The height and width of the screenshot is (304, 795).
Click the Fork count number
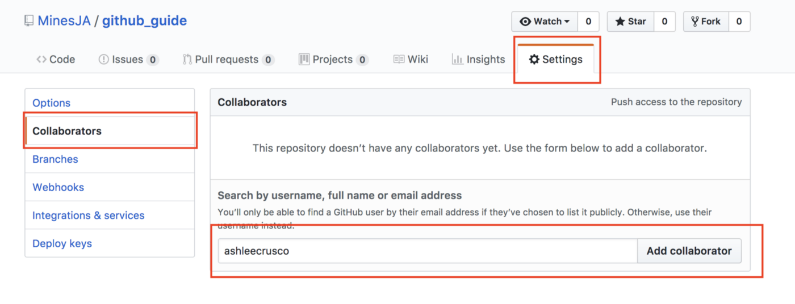739,22
